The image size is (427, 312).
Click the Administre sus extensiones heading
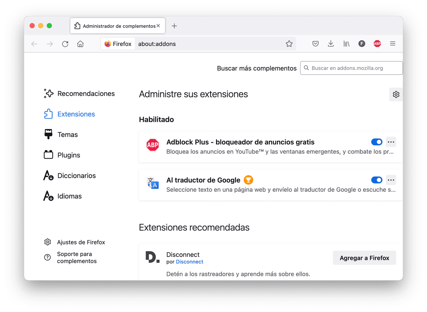pyautogui.click(x=193, y=94)
